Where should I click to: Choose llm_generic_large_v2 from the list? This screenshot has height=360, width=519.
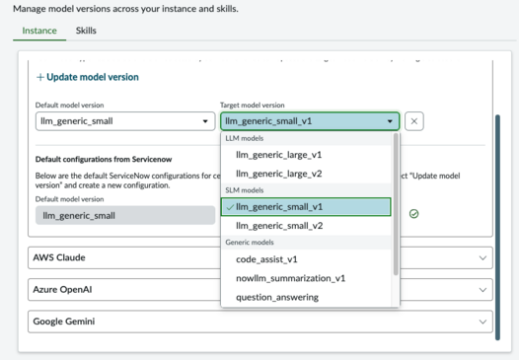[x=306, y=174]
